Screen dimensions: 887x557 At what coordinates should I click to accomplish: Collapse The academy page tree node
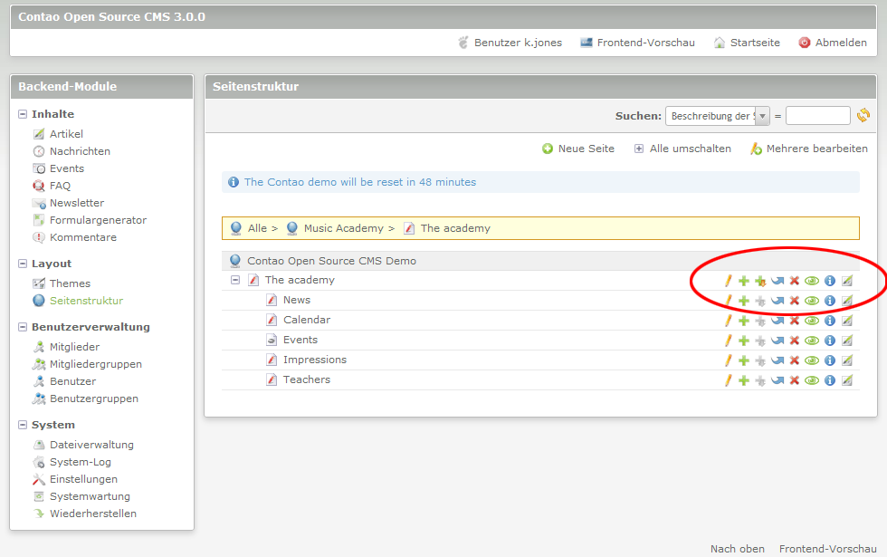click(x=235, y=280)
